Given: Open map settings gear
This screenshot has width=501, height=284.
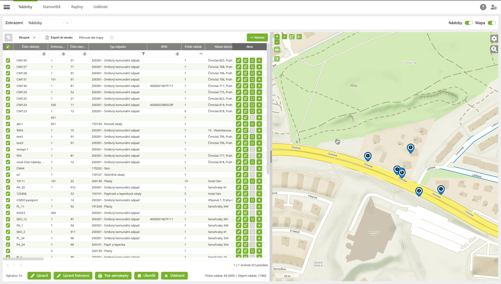Looking at the screenshot, I should tap(494, 39).
